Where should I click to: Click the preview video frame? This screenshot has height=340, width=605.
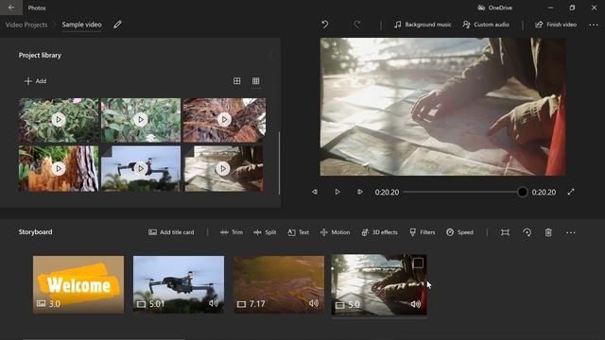tap(443, 107)
